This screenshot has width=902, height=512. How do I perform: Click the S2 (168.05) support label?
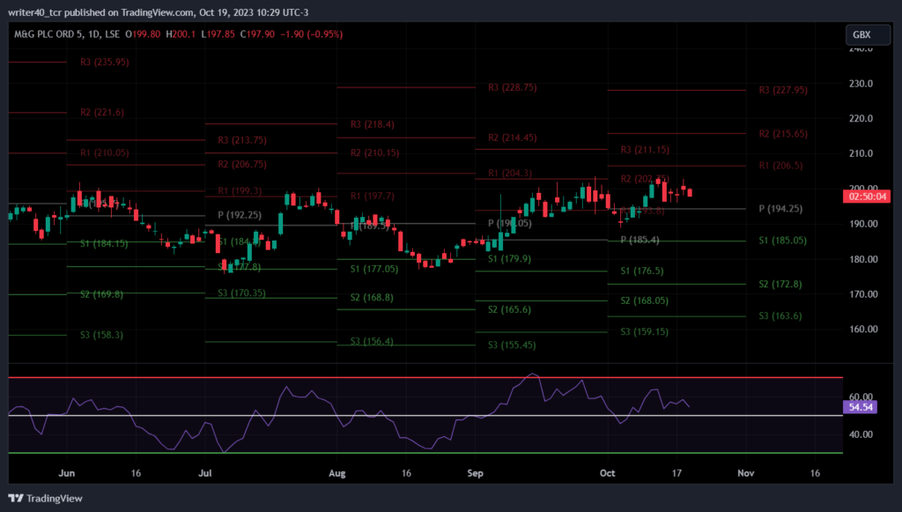point(644,301)
